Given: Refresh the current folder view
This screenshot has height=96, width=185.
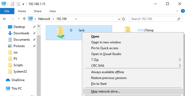Looking at the screenshot, I should 123,19.
